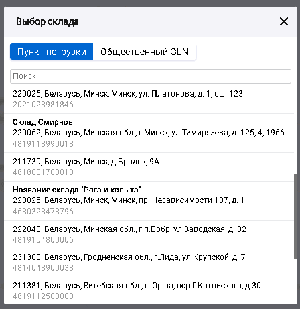Choose GLN 4680328478796 entry
This screenshot has height=309, width=300.
pyautogui.click(x=43, y=211)
